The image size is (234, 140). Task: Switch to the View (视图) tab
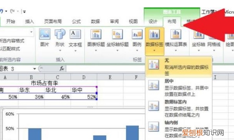click(133, 21)
